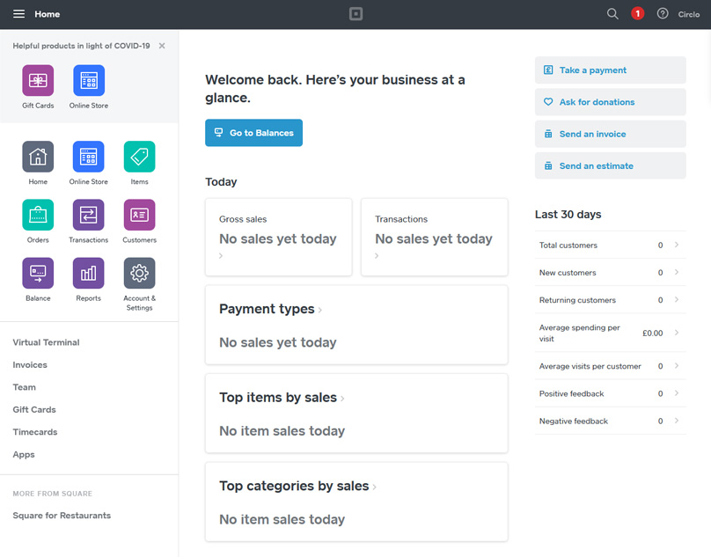Dismiss the COVID-19 helpful products banner

click(x=162, y=46)
